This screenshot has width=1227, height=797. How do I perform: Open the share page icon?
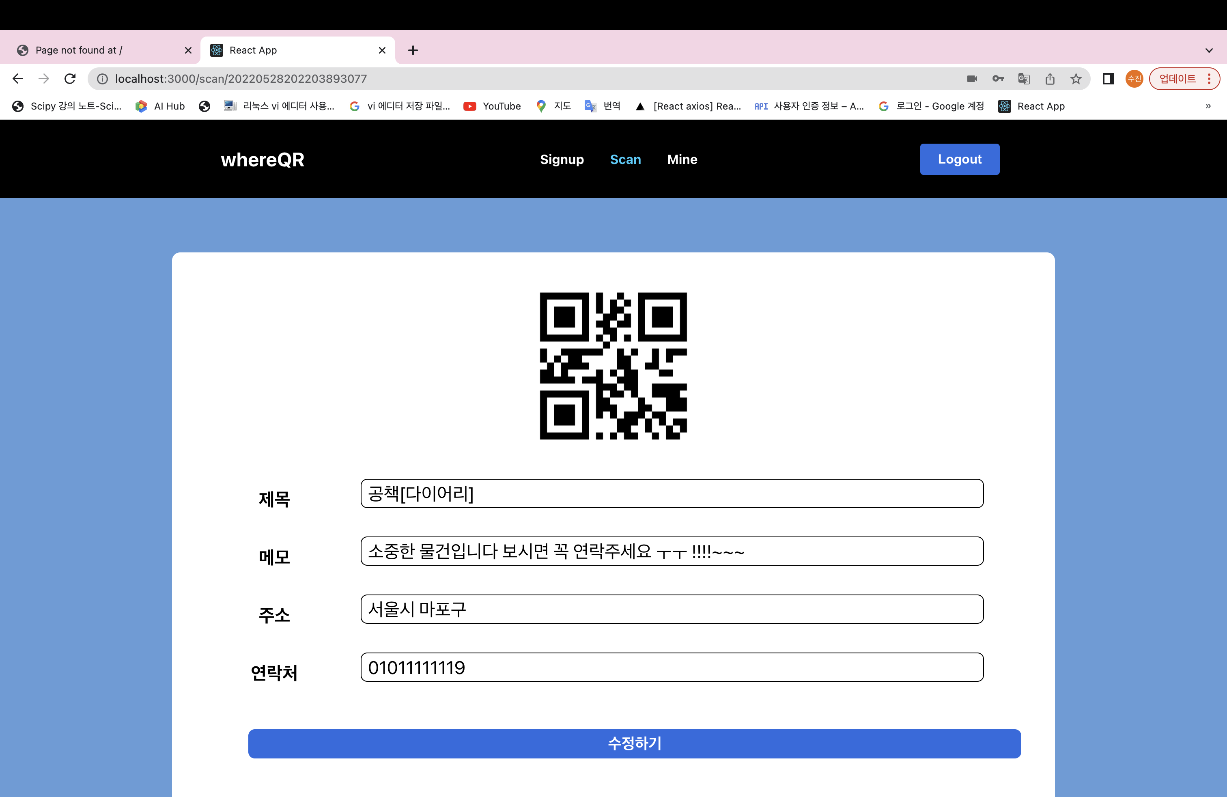(1050, 78)
